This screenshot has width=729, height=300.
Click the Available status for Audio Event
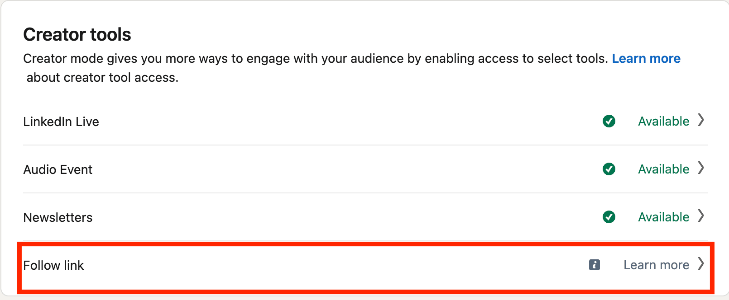664,169
